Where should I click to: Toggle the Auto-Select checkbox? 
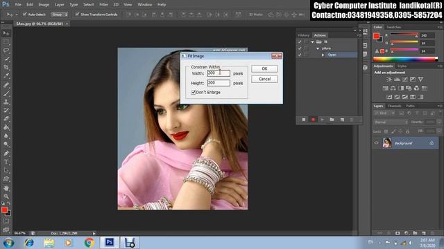click(x=25, y=14)
